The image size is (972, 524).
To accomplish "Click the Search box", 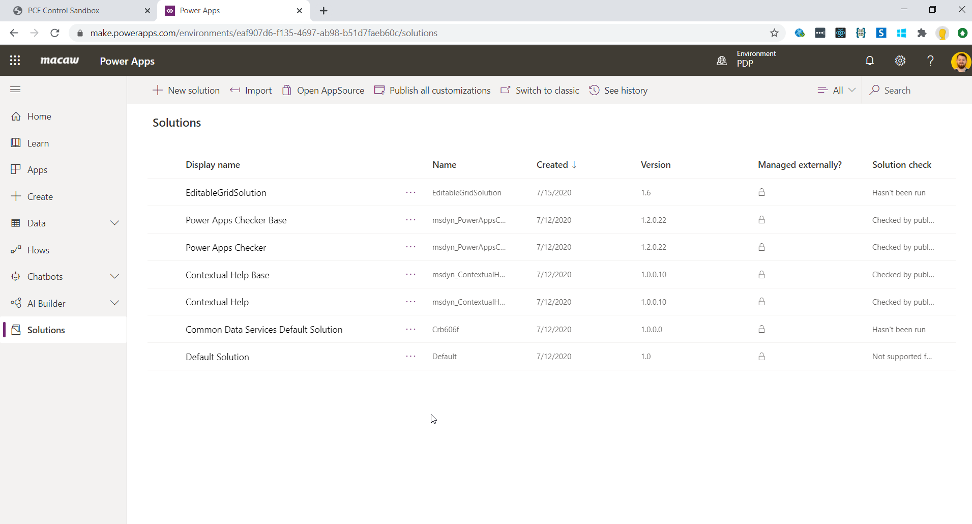I will click(916, 90).
